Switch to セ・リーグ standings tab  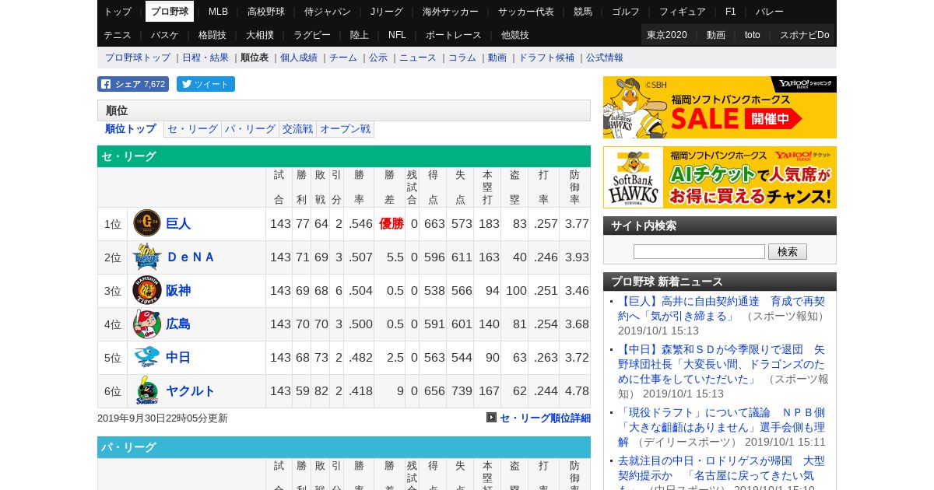click(x=192, y=129)
